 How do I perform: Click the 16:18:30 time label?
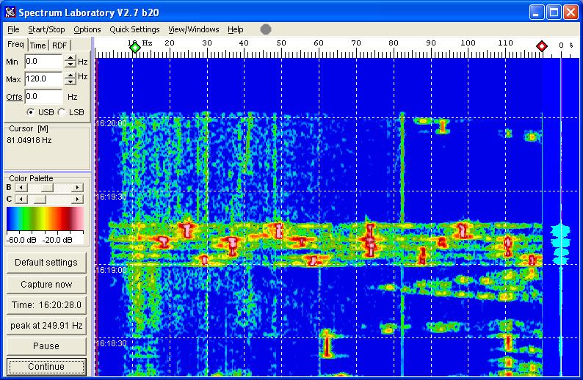(111, 343)
